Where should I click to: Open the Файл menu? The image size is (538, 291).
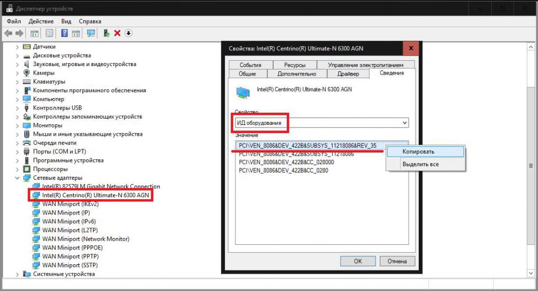click(14, 21)
